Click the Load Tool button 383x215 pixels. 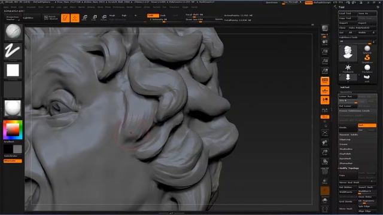[348, 13]
